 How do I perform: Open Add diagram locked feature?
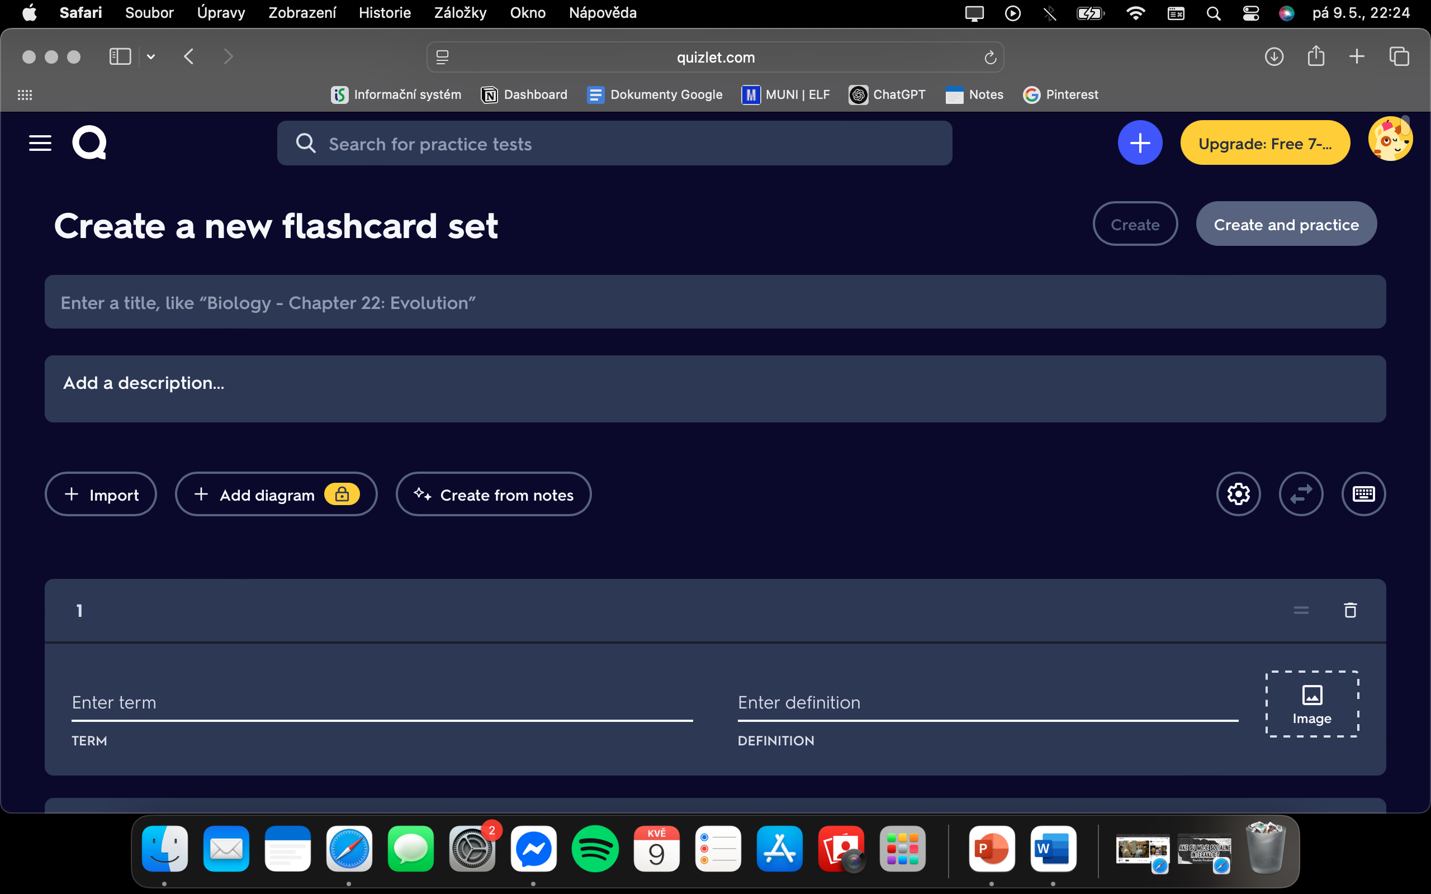click(x=276, y=494)
